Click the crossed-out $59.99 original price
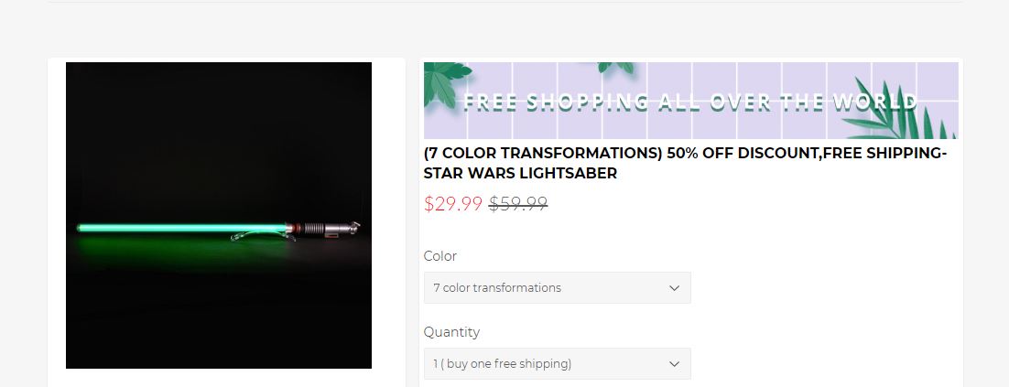The height and width of the screenshot is (387, 1009). (518, 204)
